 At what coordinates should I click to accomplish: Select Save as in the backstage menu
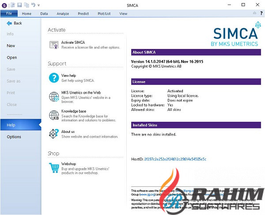14,81
